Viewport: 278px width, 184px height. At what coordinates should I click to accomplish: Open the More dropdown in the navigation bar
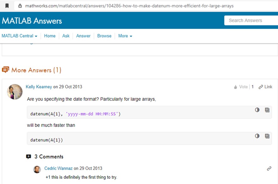pos(125,36)
